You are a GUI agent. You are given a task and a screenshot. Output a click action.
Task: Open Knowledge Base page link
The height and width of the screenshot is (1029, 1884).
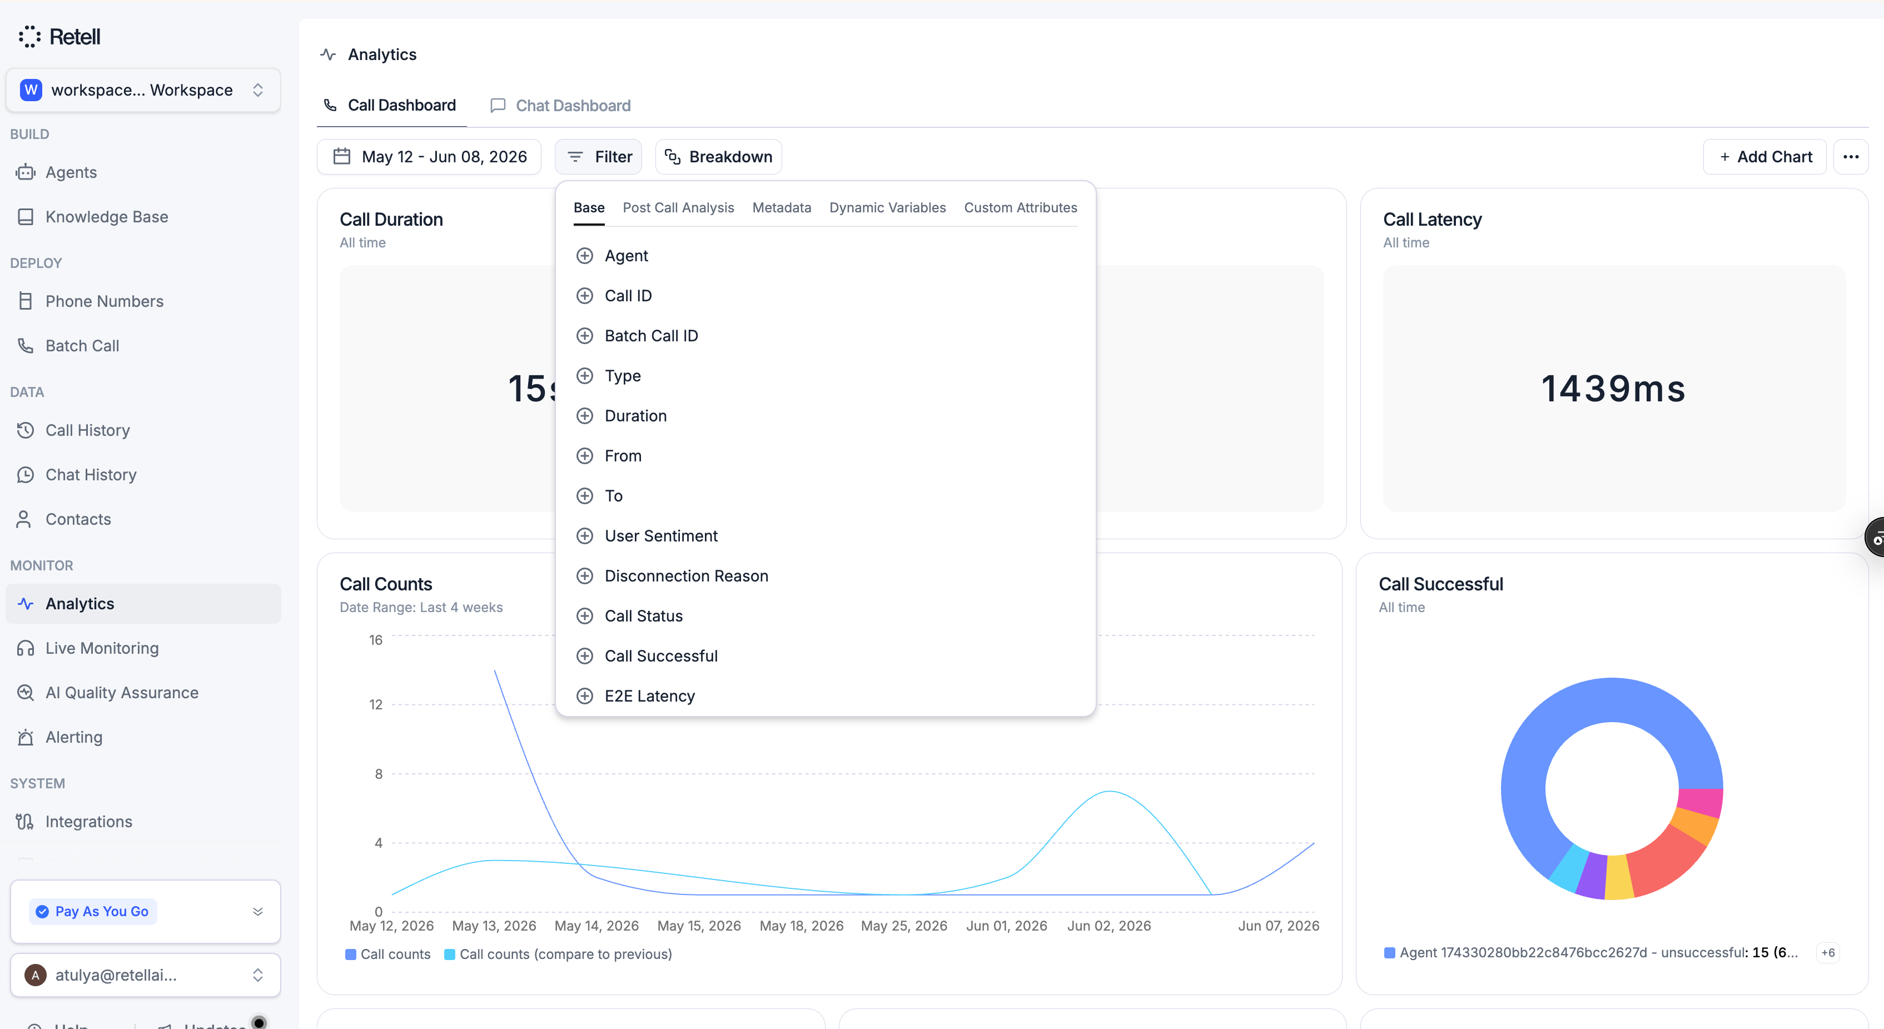[x=143, y=216]
